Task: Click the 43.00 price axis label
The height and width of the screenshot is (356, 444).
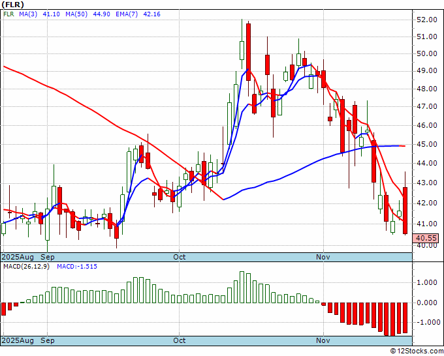Action: coord(426,183)
